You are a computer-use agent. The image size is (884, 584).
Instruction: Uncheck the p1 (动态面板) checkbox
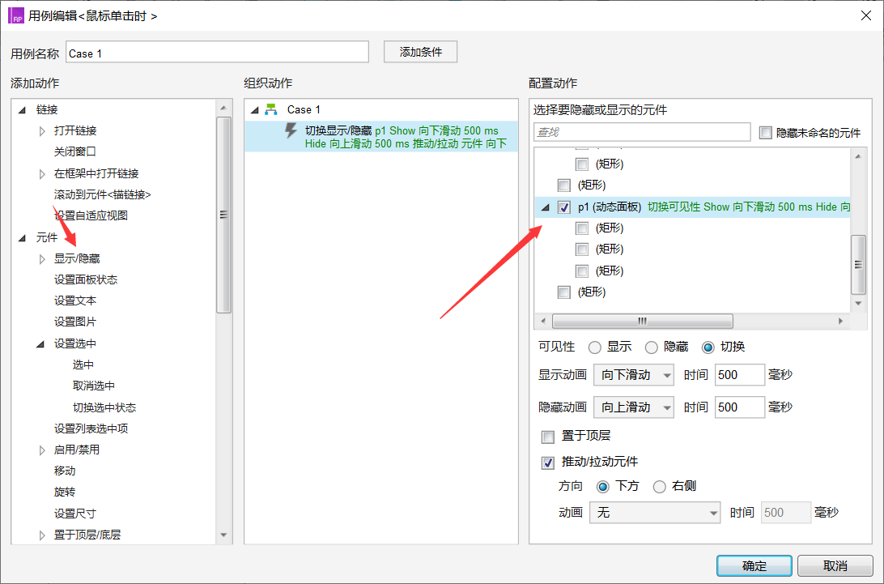[563, 207]
